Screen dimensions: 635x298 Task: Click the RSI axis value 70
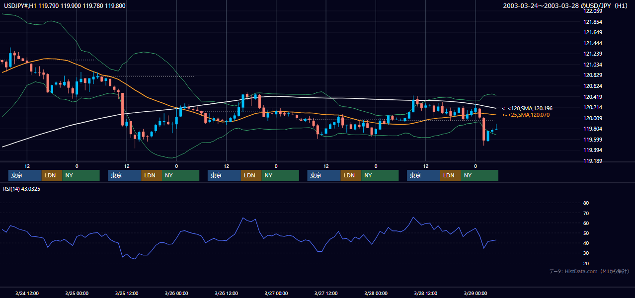(x=586, y=213)
